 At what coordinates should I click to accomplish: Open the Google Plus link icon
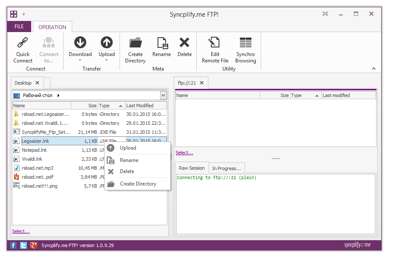coord(33,245)
